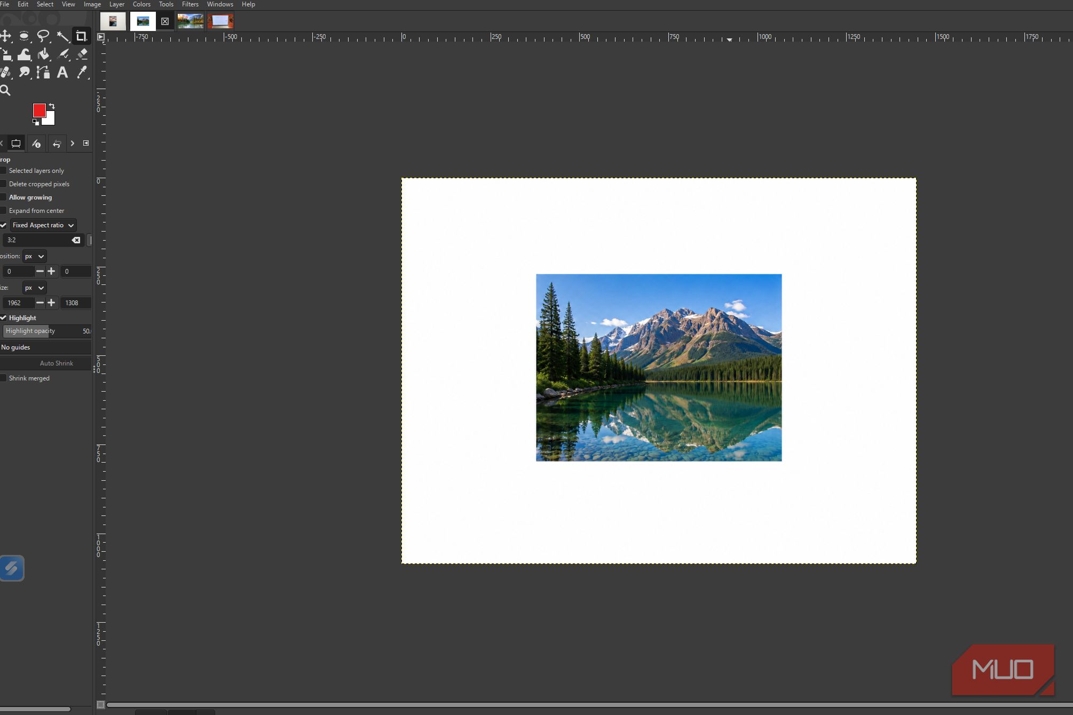This screenshot has width=1073, height=715.
Task: Select the Text tool
Action: pos(62,72)
